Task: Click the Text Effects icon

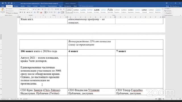Action: (x=35, y=12)
